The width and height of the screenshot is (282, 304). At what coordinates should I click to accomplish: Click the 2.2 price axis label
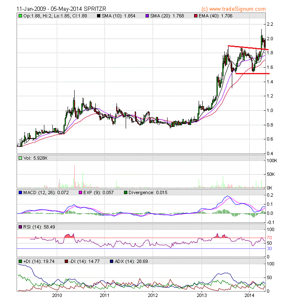point(270,24)
